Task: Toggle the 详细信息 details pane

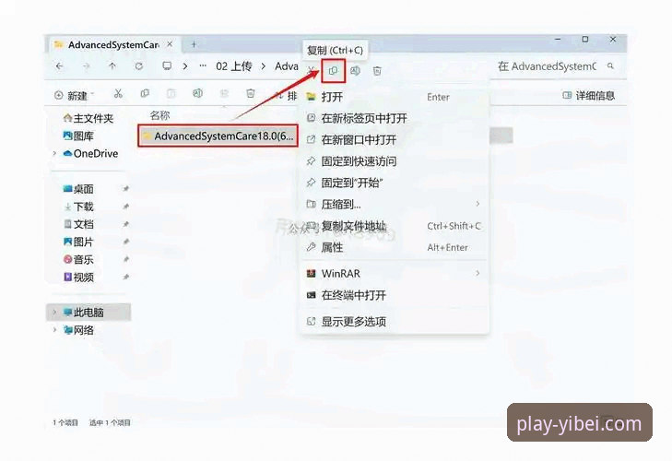Action: [x=588, y=95]
